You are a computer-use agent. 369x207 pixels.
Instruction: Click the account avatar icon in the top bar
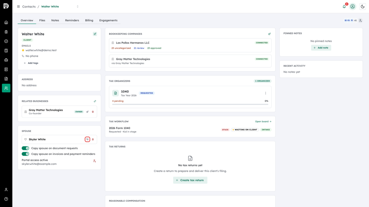[x=352, y=6]
